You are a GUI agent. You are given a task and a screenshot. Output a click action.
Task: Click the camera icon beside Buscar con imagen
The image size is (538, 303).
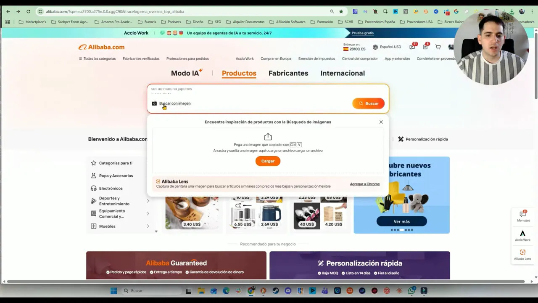coord(154,104)
